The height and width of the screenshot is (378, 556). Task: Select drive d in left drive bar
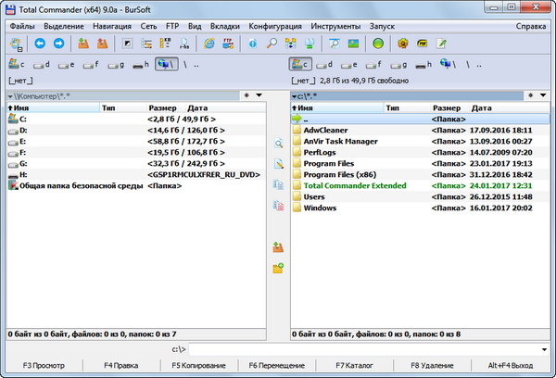coord(41,65)
